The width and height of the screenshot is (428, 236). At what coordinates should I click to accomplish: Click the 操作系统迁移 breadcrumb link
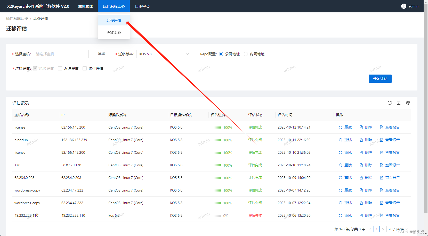(17, 18)
